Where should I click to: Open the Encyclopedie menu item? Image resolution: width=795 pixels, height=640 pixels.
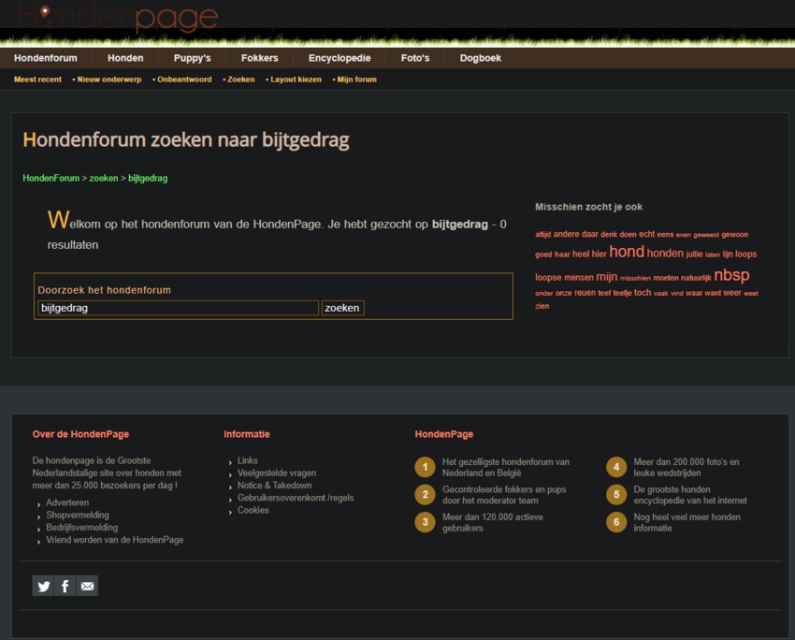click(x=340, y=58)
